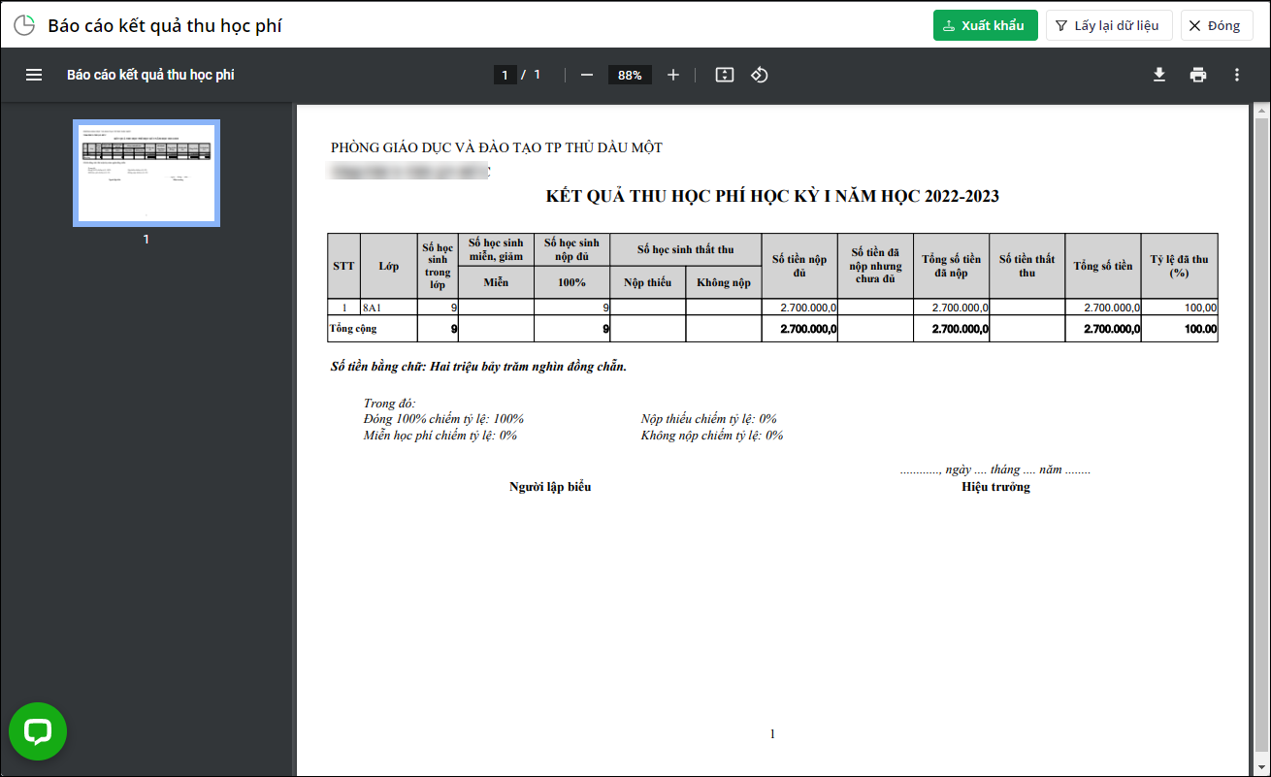Click 'Miễn học phí chiếm tỷ lệ: 0%' text

[x=440, y=436]
